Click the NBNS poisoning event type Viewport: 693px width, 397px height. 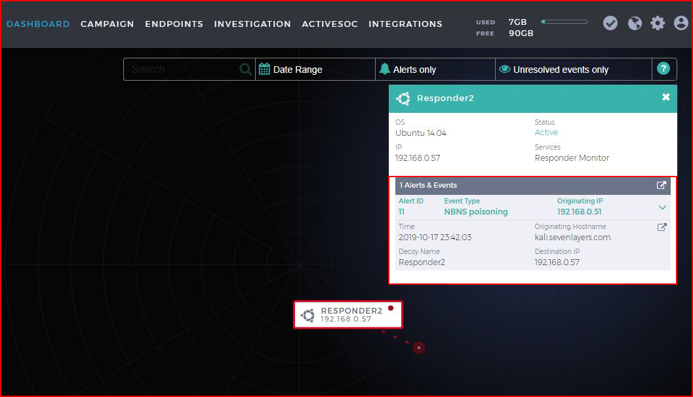[476, 211]
